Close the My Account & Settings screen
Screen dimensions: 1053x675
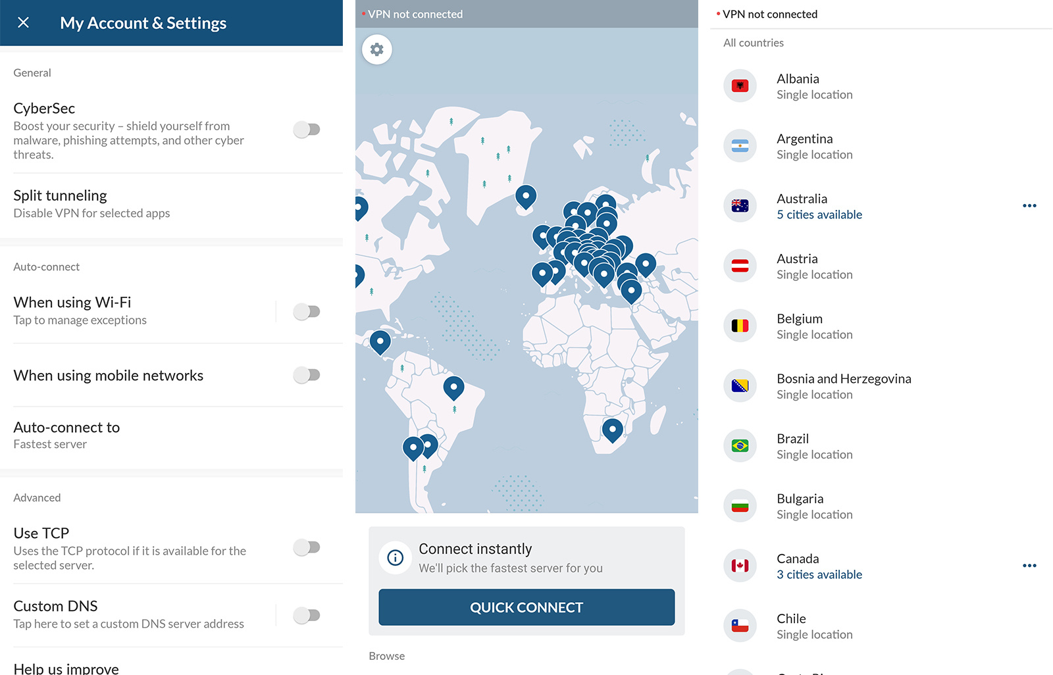(x=24, y=23)
